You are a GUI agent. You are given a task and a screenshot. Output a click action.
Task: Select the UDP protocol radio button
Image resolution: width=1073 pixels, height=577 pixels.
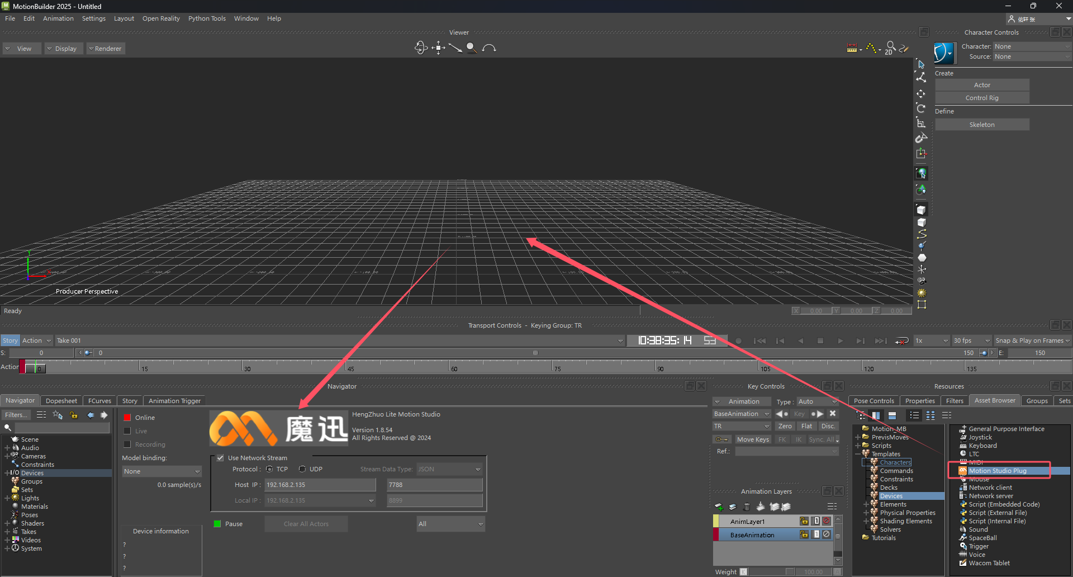[x=302, y=469]
